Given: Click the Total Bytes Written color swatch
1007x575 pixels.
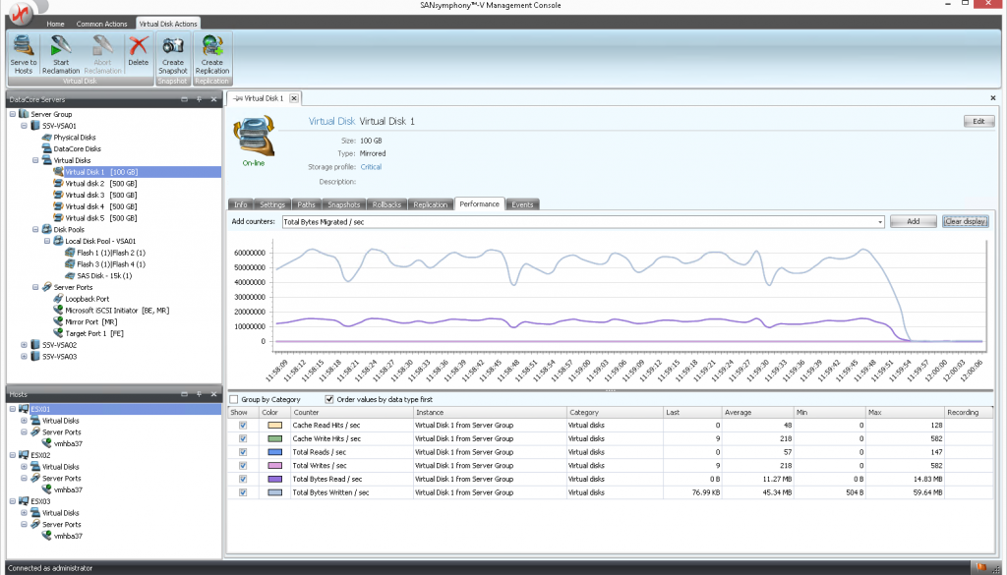Looking at the screenshot, I should pyautogui.click(x=274, y=492).
